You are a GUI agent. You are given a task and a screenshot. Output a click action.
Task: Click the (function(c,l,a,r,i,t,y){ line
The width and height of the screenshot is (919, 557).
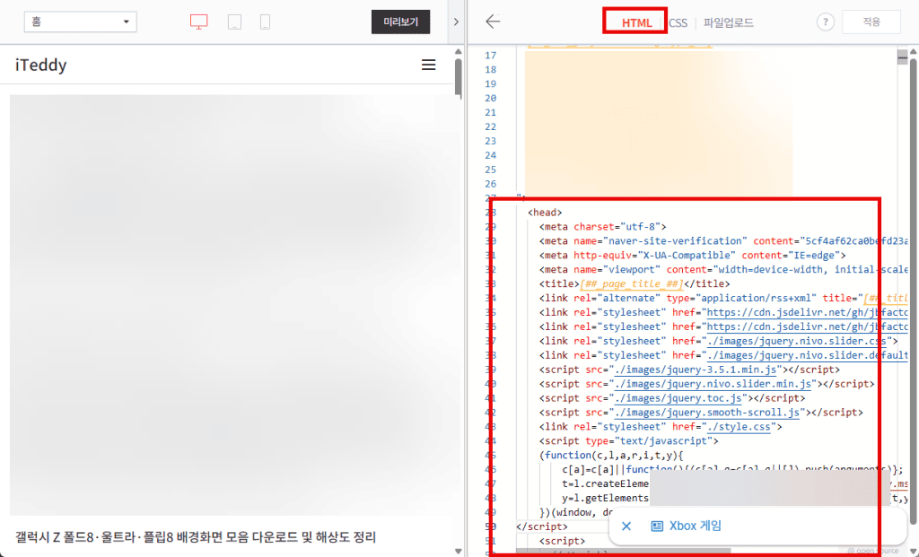611,455
